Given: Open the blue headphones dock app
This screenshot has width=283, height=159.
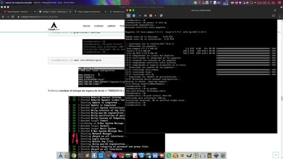Looking at the screenshot, I should coord(203,155).
